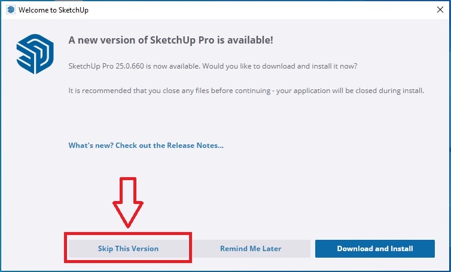Click the small SketchUp icon in title bar
Viewport: 451px width, 272px height.
[x=11, y=10]
